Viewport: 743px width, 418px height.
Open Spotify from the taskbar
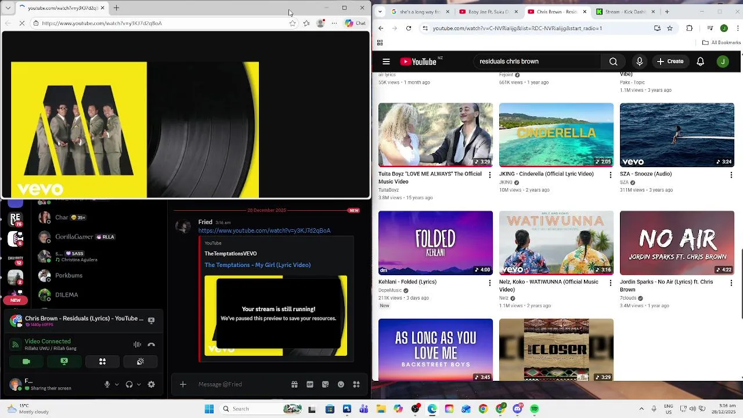534,409
